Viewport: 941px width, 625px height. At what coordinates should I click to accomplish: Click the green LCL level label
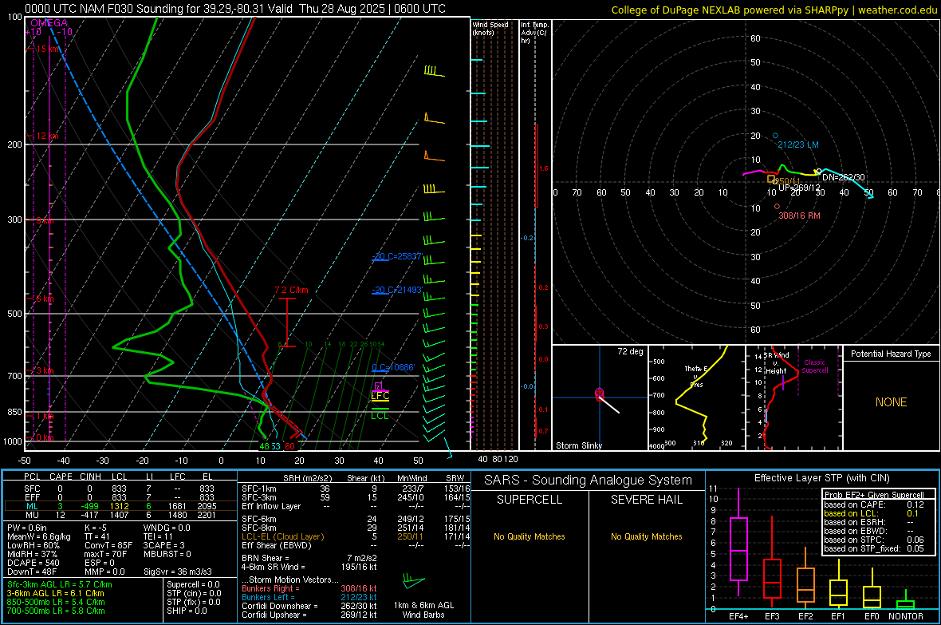click(380, 415)
